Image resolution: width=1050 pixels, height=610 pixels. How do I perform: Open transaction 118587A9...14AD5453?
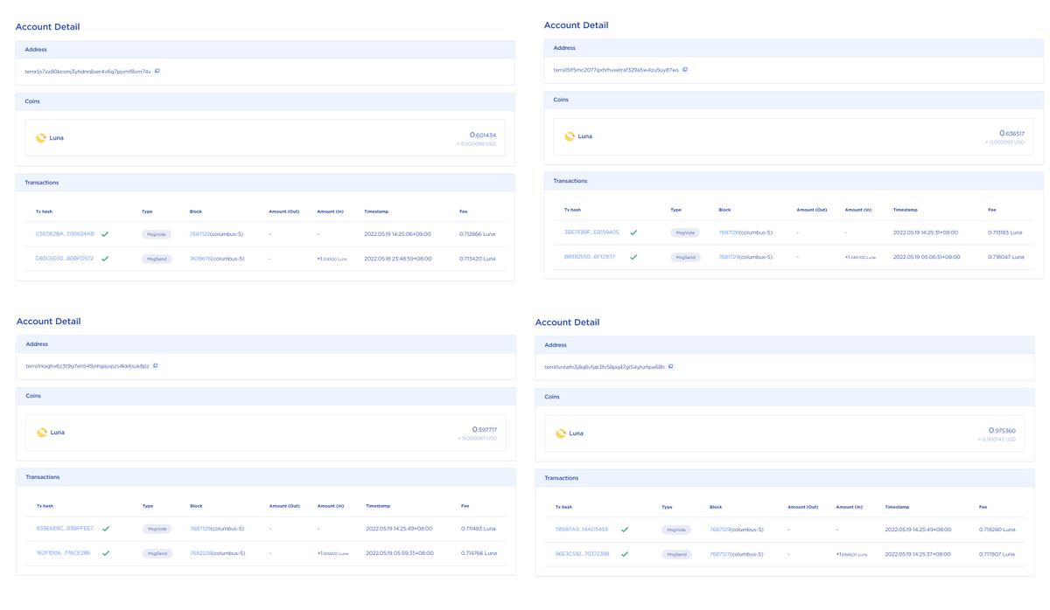[582, 530]
